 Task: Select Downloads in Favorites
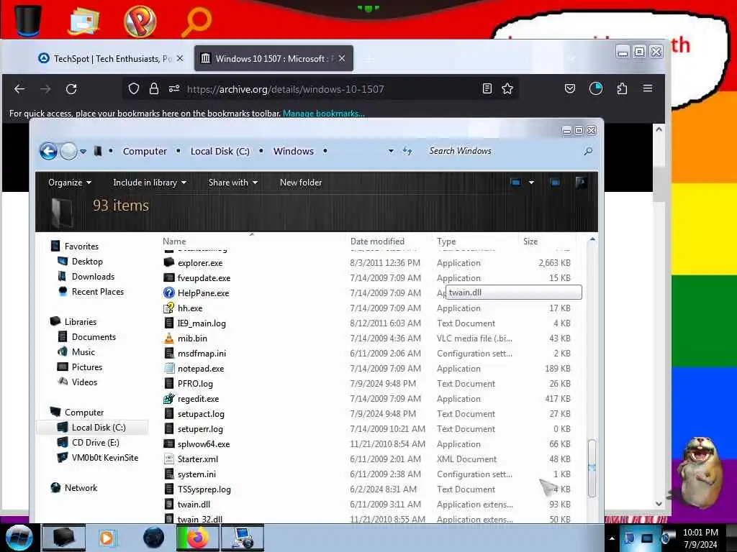tap(93, 277)
